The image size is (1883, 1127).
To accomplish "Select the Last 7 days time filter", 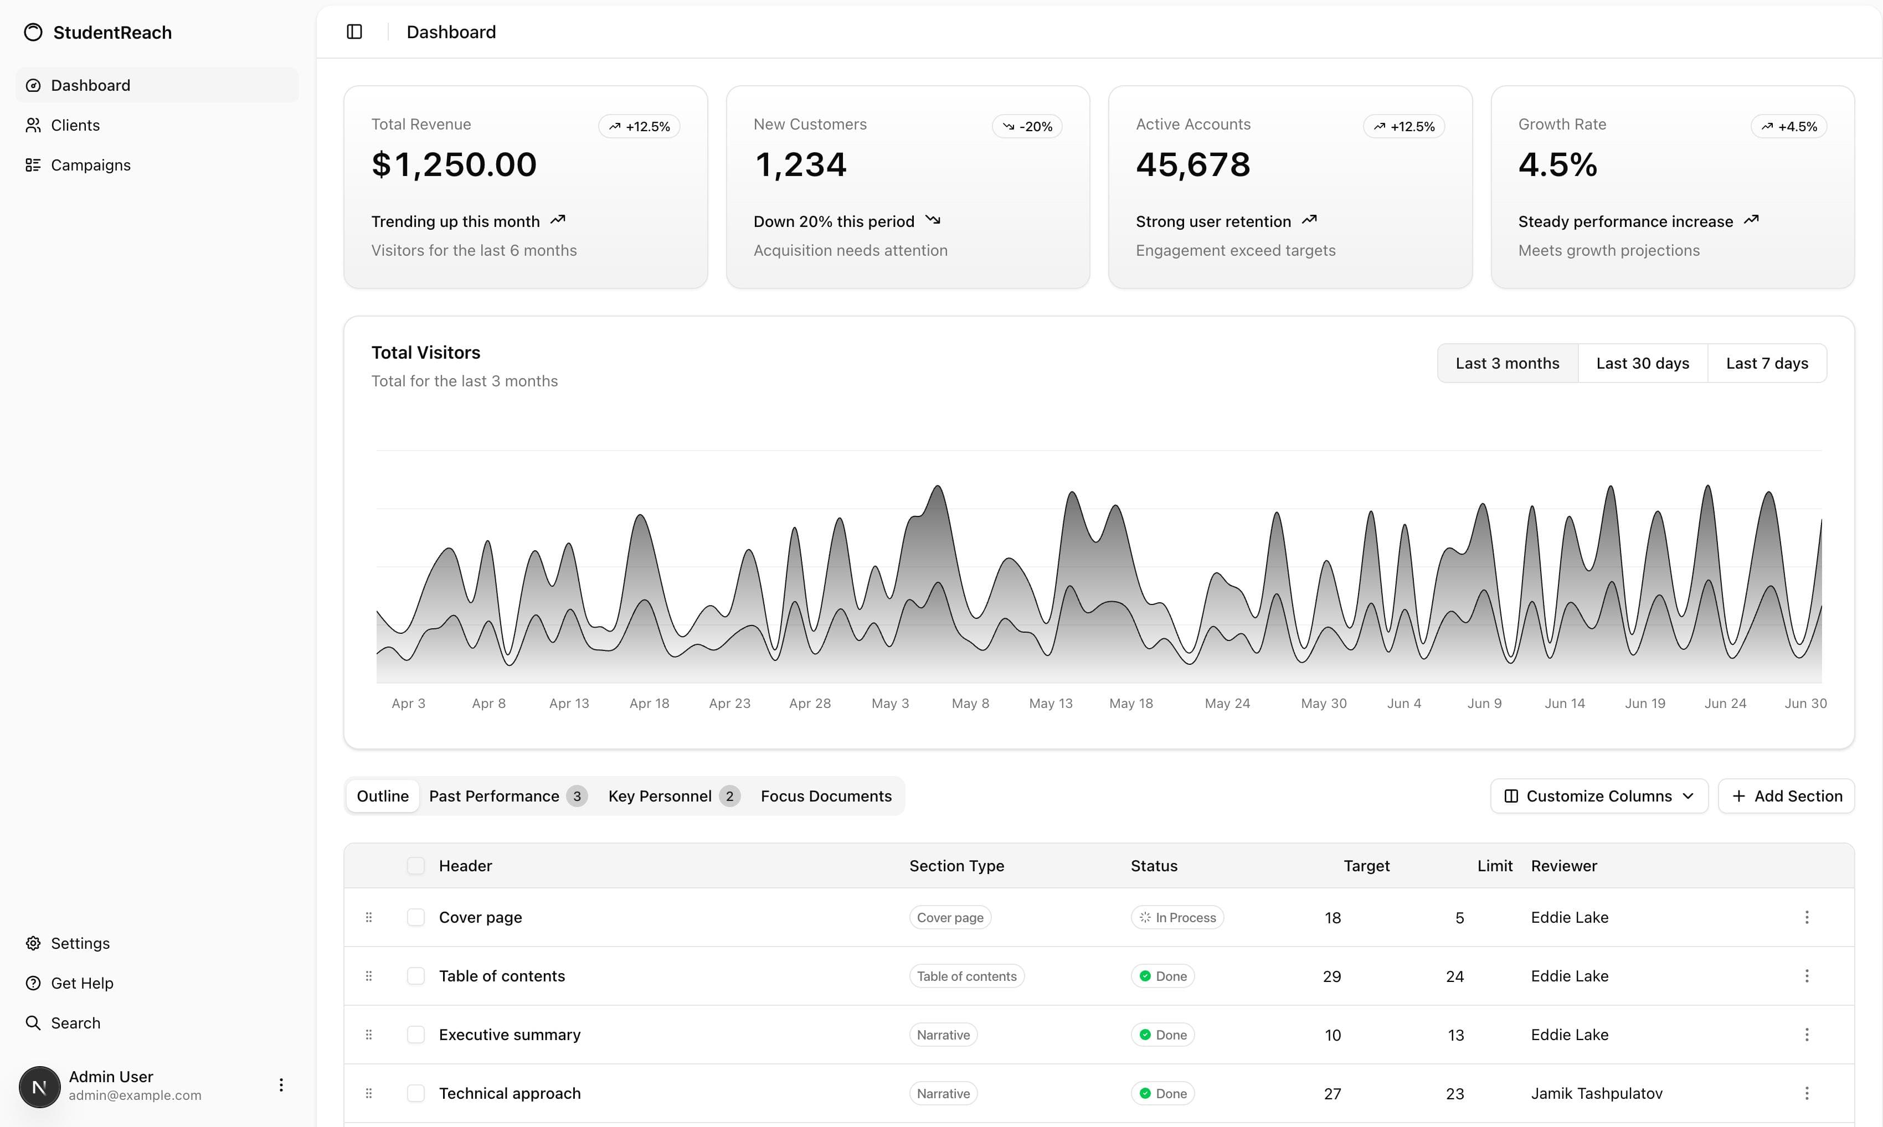I will (1768, 363).
